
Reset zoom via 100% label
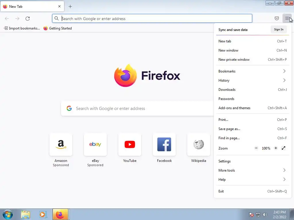[x=266, y=148]
